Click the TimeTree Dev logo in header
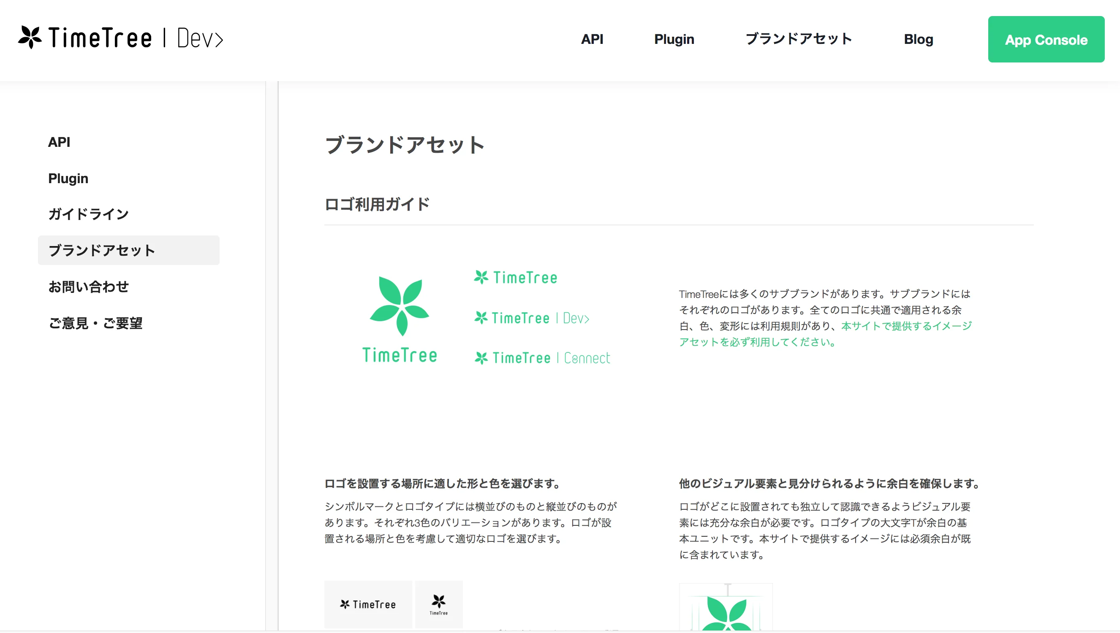The image size is (1120, 633). tap(120, 38)
